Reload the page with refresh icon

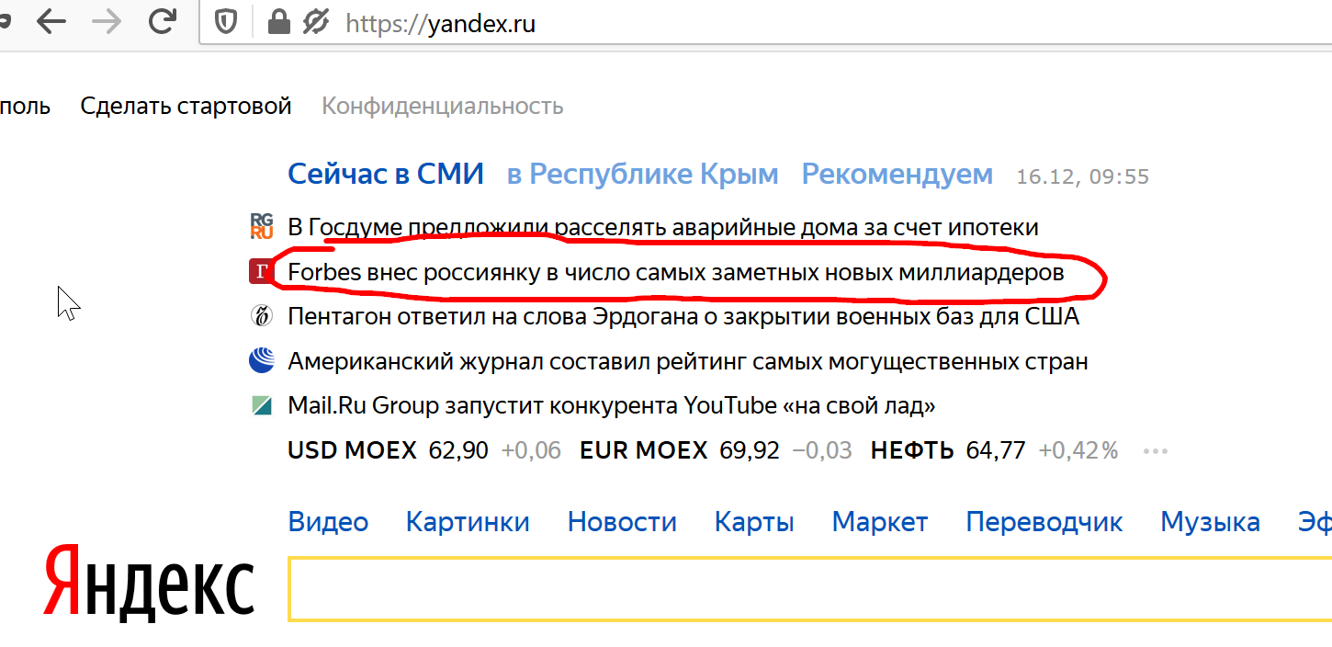pyautogui.click(x=163, y=21)
